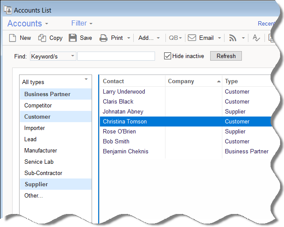Click the Print printer icon

point(103,38)
